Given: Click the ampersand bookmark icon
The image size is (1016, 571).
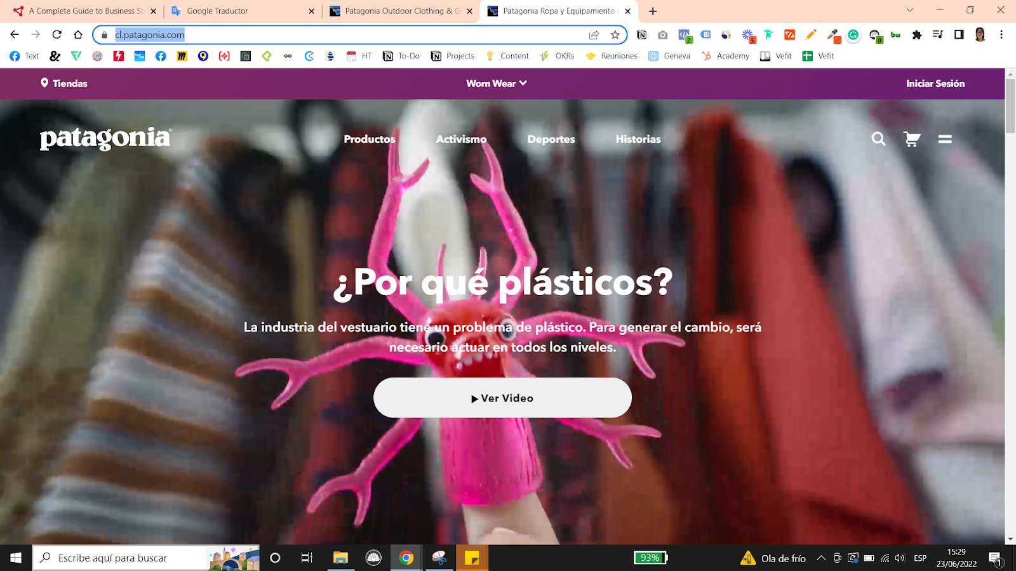Looking at the screenshot, I should (55, 56).
